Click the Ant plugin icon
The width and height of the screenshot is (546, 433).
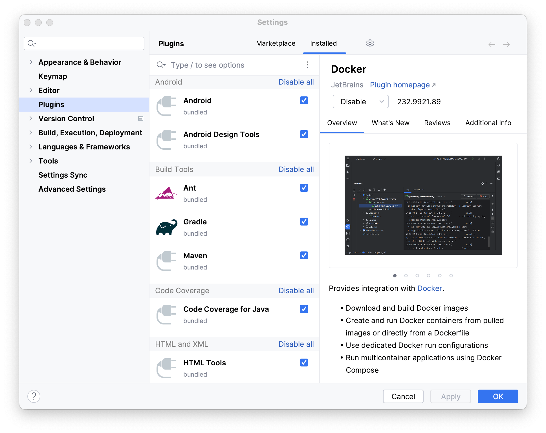(x=166, y=193)
